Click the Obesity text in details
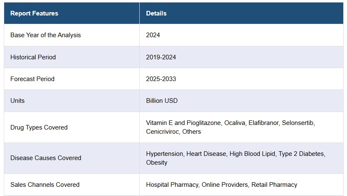Screen dimensions: 347x196 [x=157, y=163]
